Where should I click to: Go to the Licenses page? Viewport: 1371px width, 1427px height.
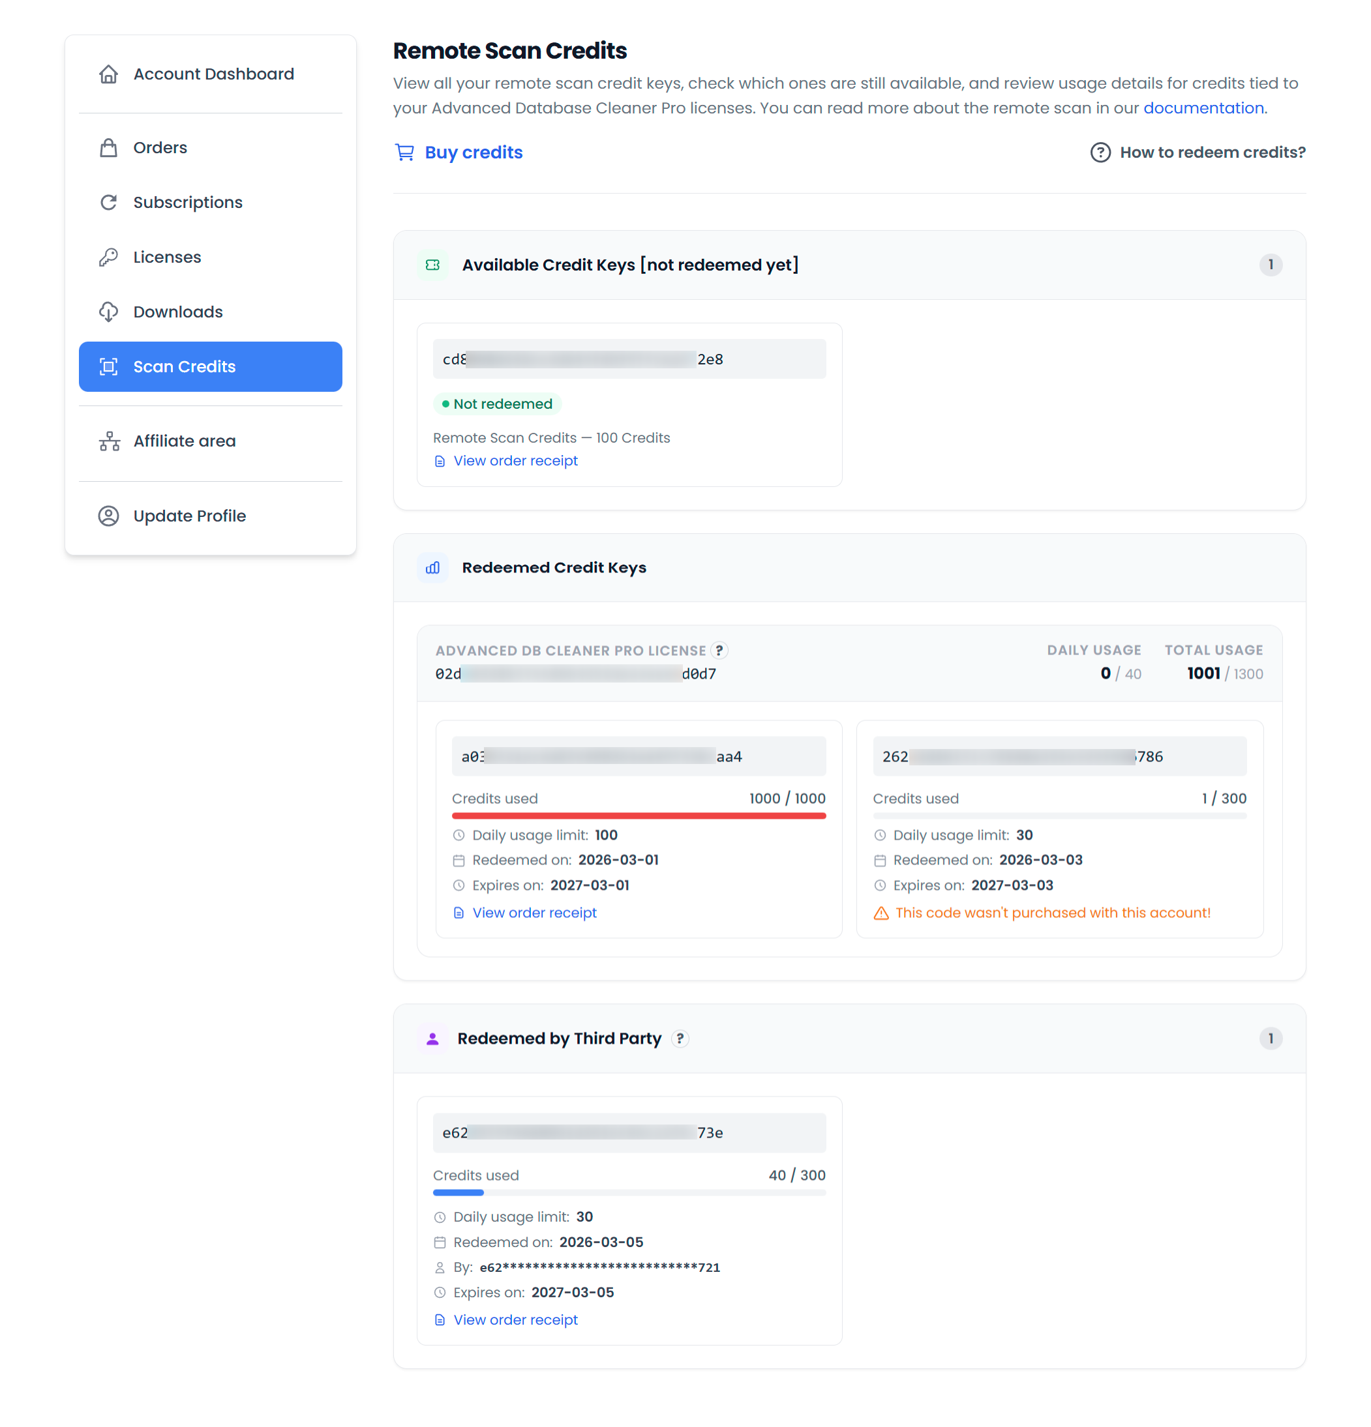click(167, 257)
